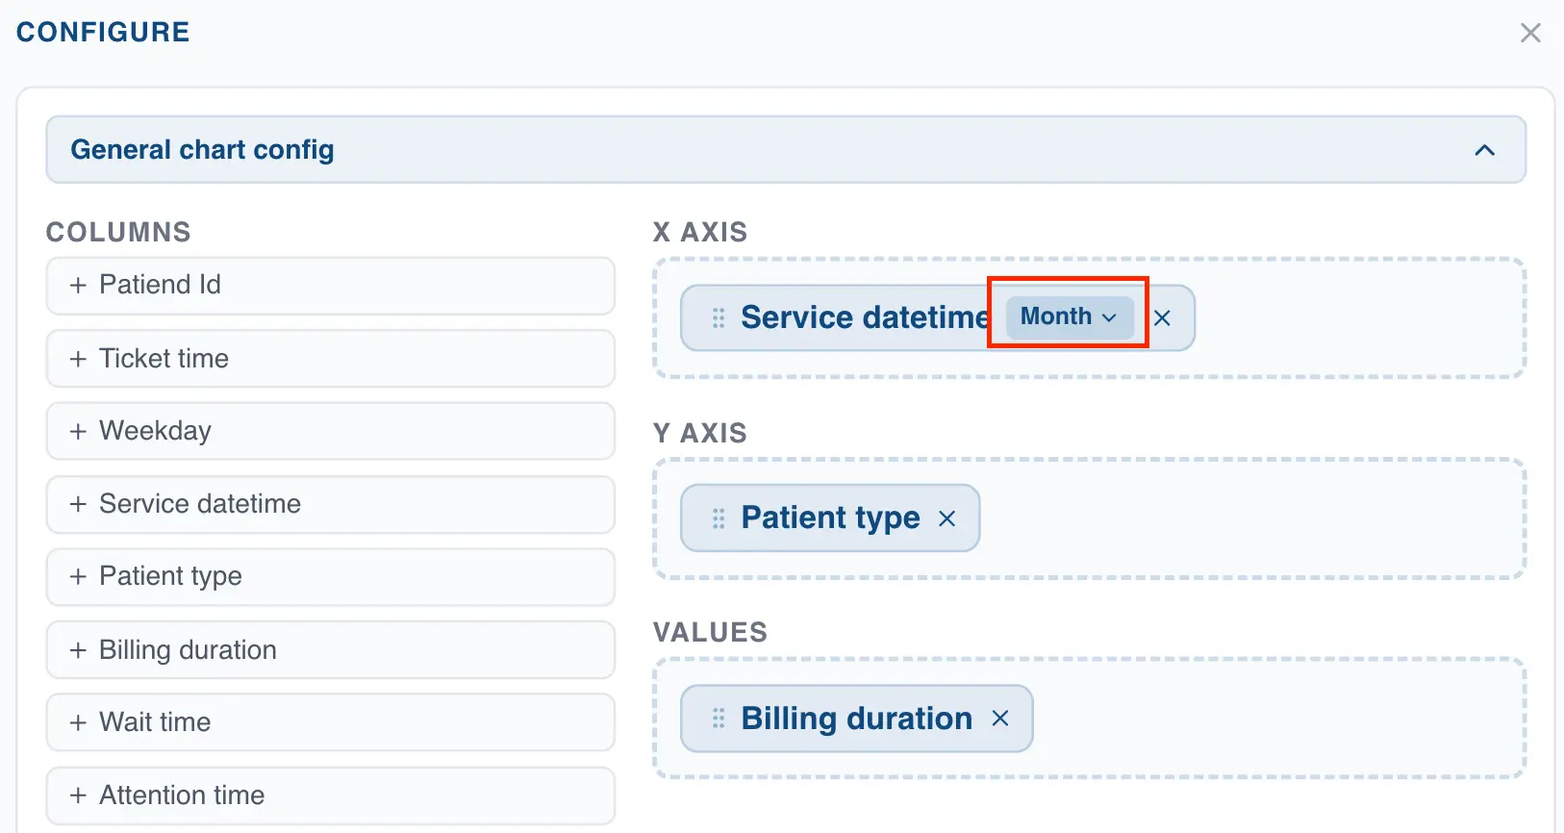Open the Month granularity dropdown

coord(1068,317)
